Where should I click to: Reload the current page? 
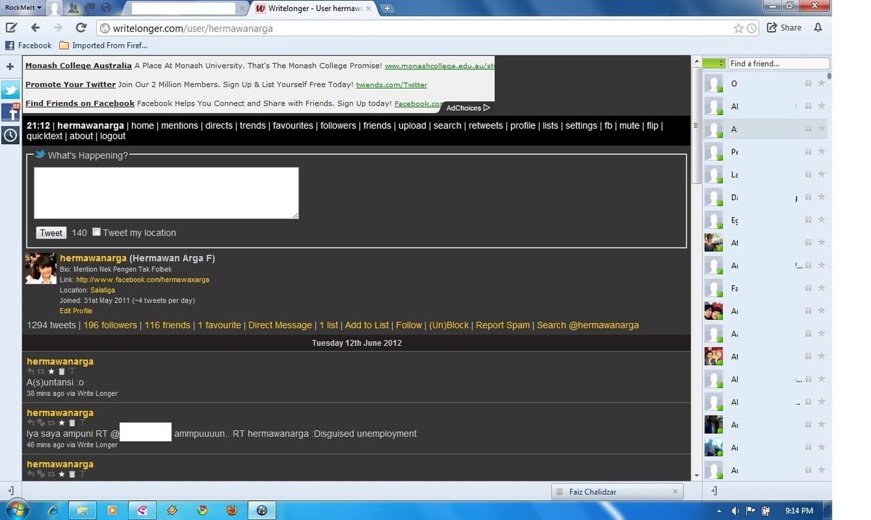81,28
